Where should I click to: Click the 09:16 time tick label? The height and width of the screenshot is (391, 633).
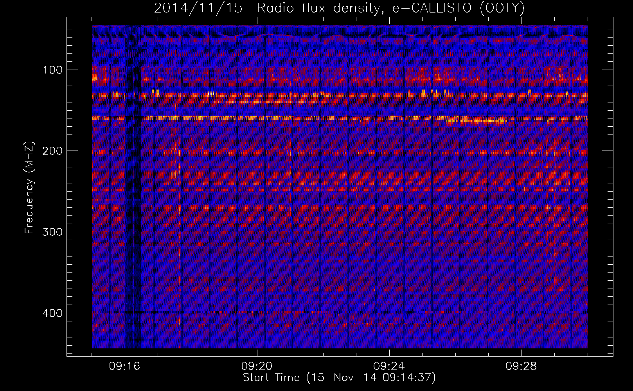125,366
